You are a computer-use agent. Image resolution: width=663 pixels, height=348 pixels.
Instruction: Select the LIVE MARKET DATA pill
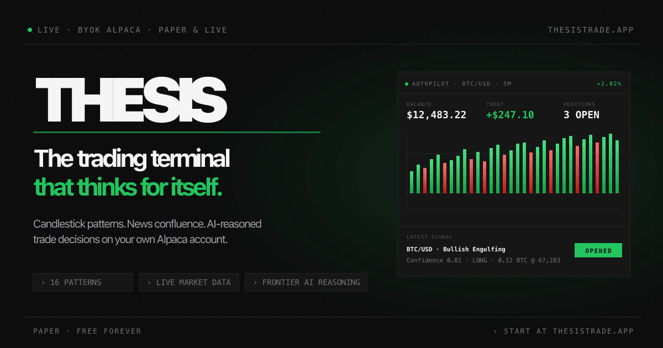click(x=189, y=282)
